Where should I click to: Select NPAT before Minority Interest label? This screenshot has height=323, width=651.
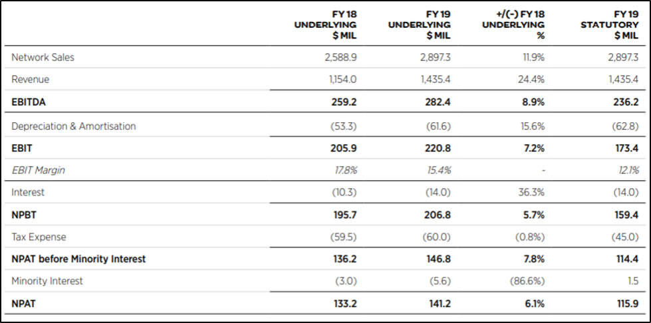[78, 259]
